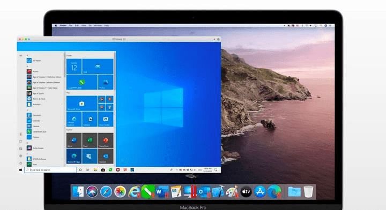Click the Type here to search box
Viewport: 386px width, 210px height.
50,170
